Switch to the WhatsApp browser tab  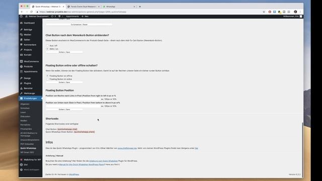pyautogui.click(x=119, y=7)
